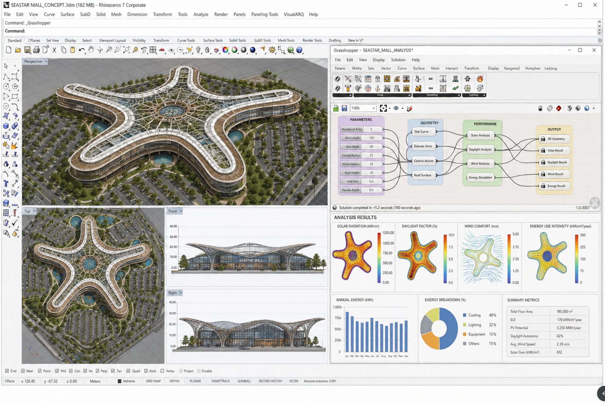Select the Pan hand tool
The width and height of the screenshot is (605, 403).
tap(91, 50)
